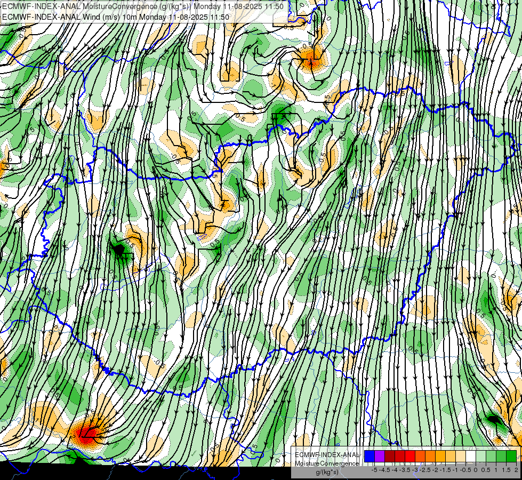Viewport: 522px width, 480px height.
Task: Click the pale peach legend swatch
Action: [461, 457]
